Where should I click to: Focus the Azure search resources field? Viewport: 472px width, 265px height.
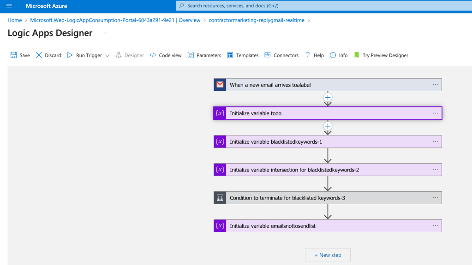(x=324, y=6)
